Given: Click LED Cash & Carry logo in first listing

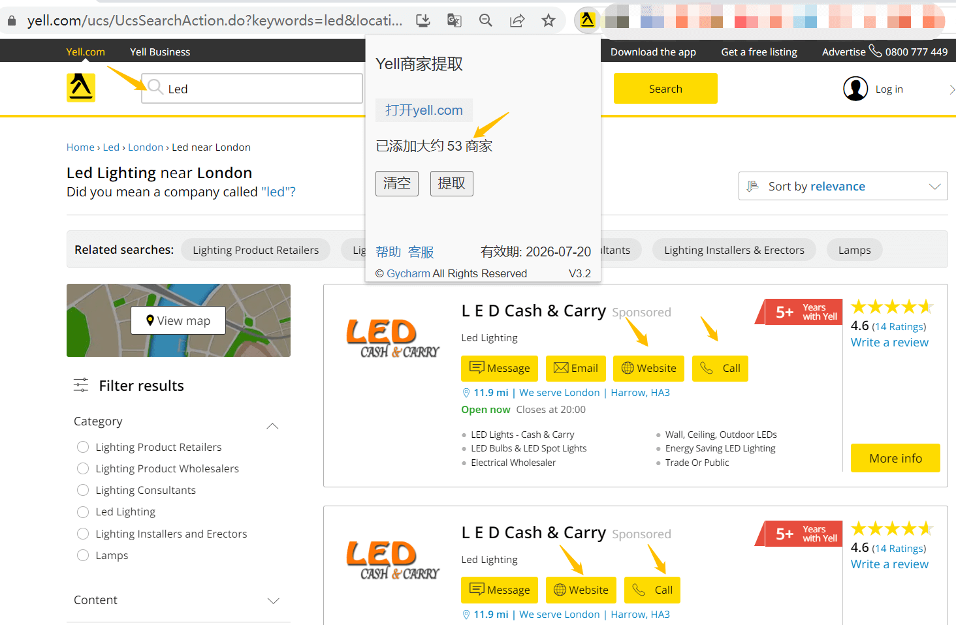Looking at the screenshot, I should tap(392, 339).
